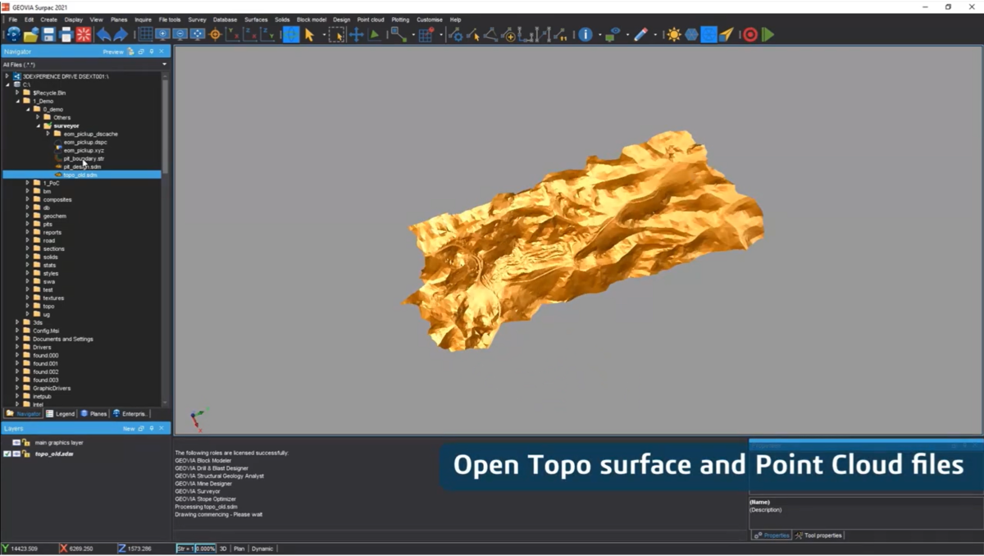The image size is (984, 556).
Task: Open the Block model menu
Action: [x=312, y=20]
